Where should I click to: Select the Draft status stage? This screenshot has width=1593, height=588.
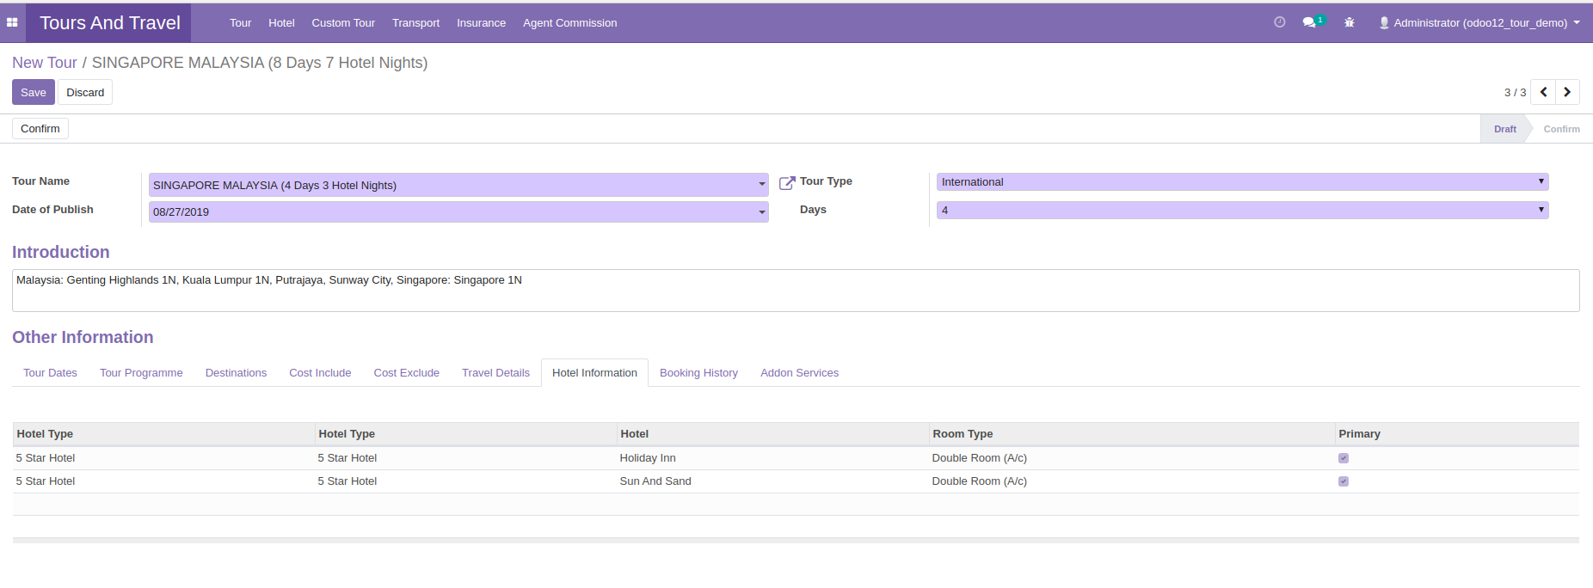pyautogui.click(x=1504, y=129)
